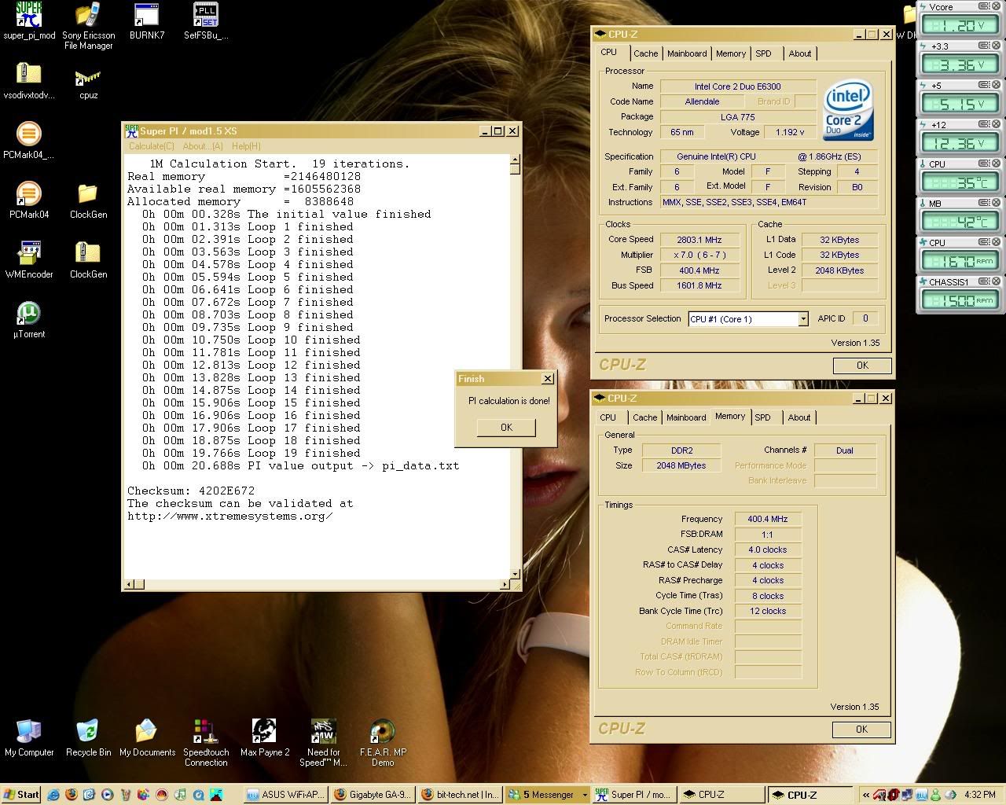The image size is (1006, 805).
Task: Expand the 5 Messenger taskbar group
Action: [x=546, y=795]
